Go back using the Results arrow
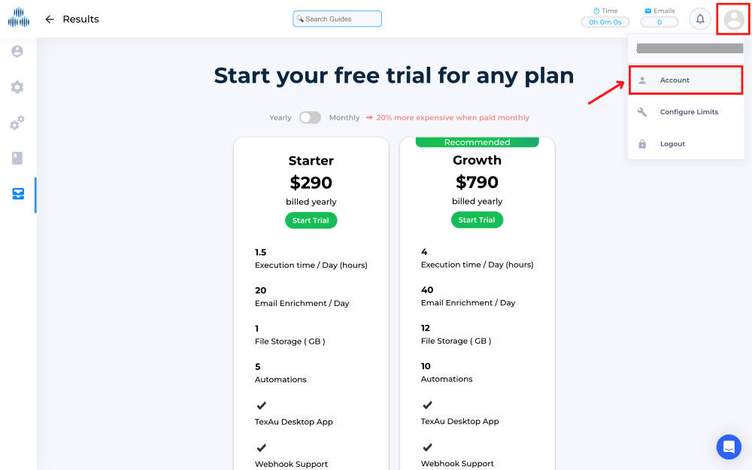This screenshot has width=752, height=470. click(x=49, y=19)
